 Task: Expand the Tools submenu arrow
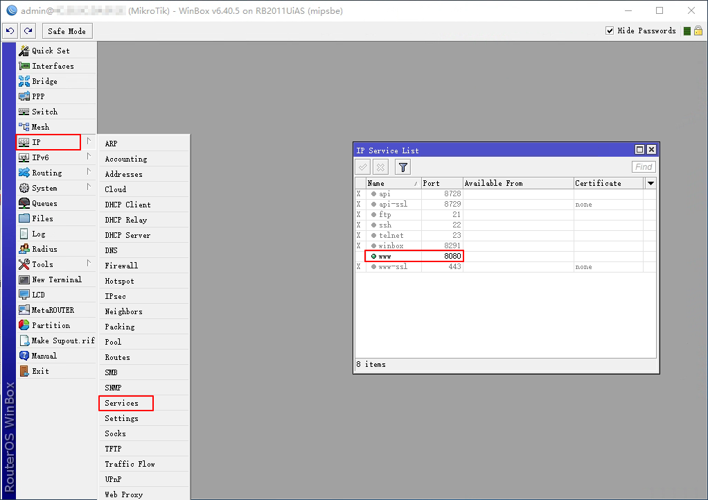click(89, 264)
